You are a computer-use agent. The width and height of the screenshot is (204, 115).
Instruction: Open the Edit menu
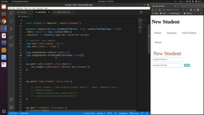(13, 8)
